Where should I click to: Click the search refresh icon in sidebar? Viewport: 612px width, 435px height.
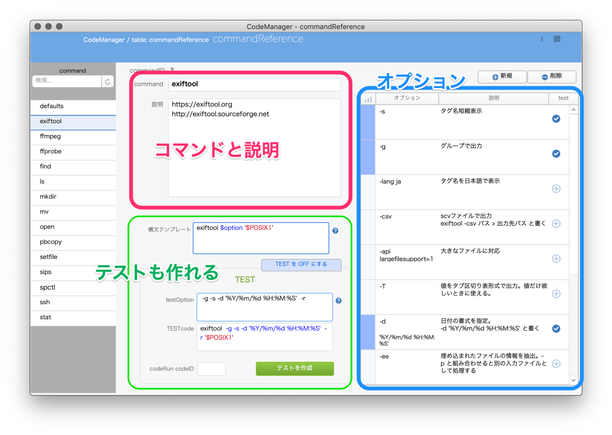108,82
